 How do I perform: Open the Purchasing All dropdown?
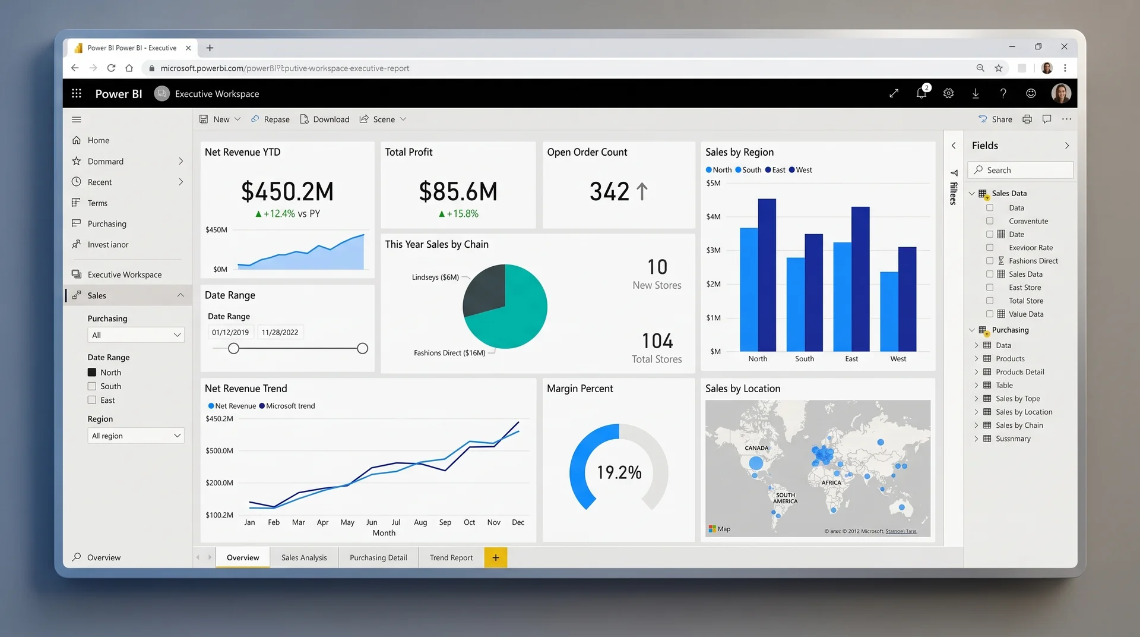click(x=136, y=335)
